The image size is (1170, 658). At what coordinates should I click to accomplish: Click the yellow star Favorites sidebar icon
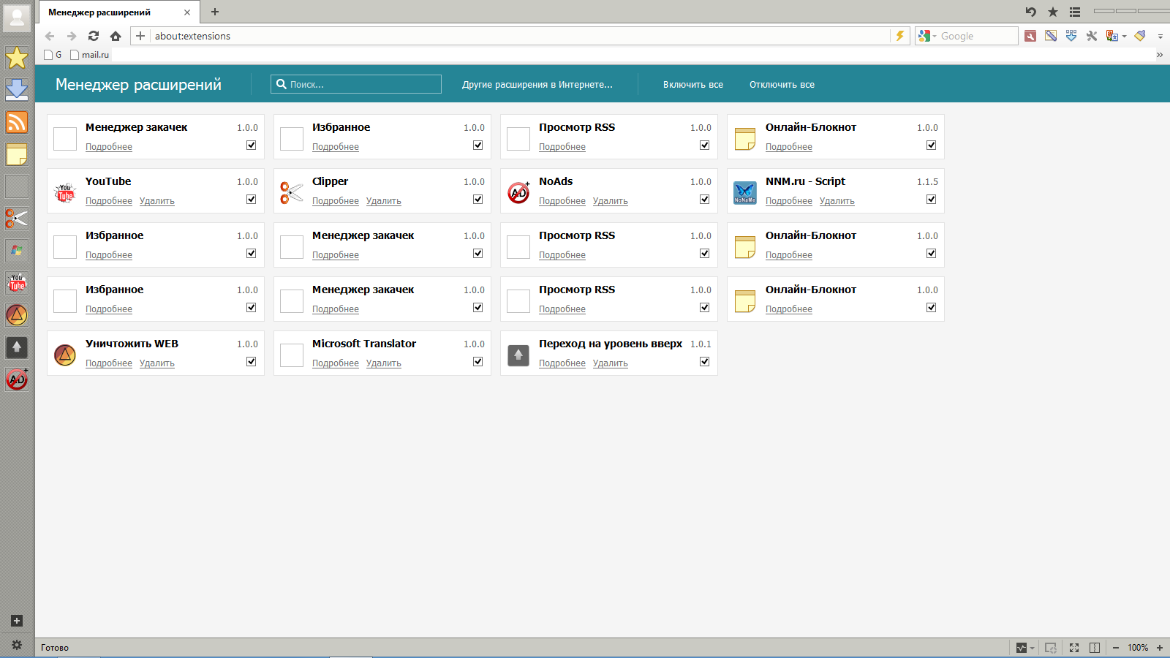pos(17,58)
